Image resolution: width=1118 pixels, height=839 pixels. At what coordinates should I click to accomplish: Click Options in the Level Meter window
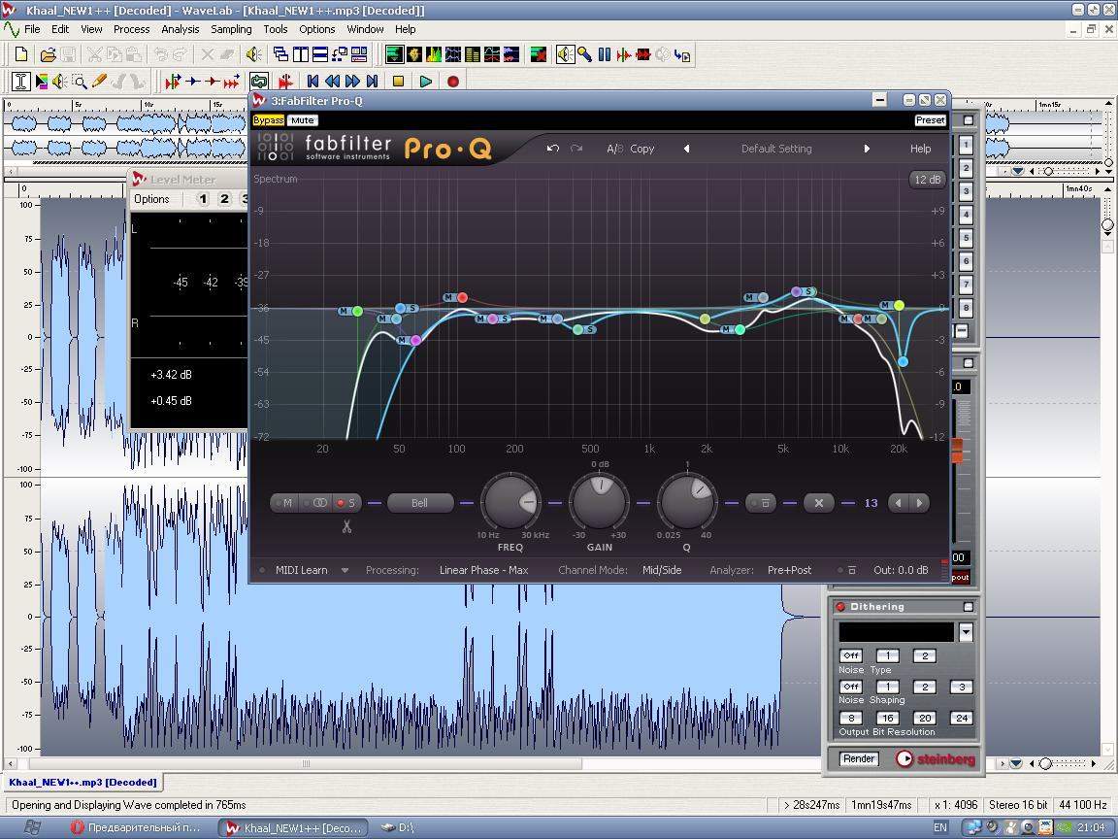[x=151, y=199]
